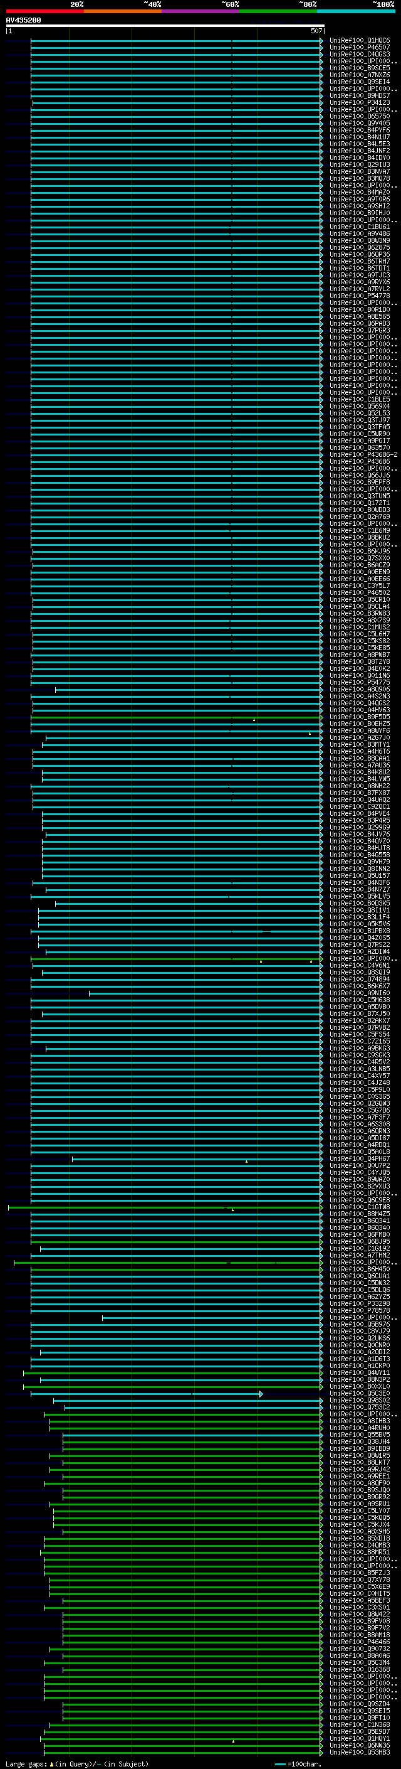This screenshot has width=401, height=1769.
Task: Open hit UniRef100_Q1HQC6
Action: [359, 41]
